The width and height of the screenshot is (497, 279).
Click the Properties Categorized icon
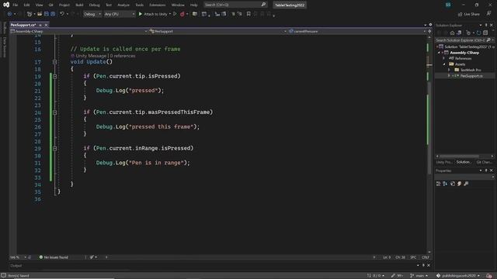click(438, 184)
